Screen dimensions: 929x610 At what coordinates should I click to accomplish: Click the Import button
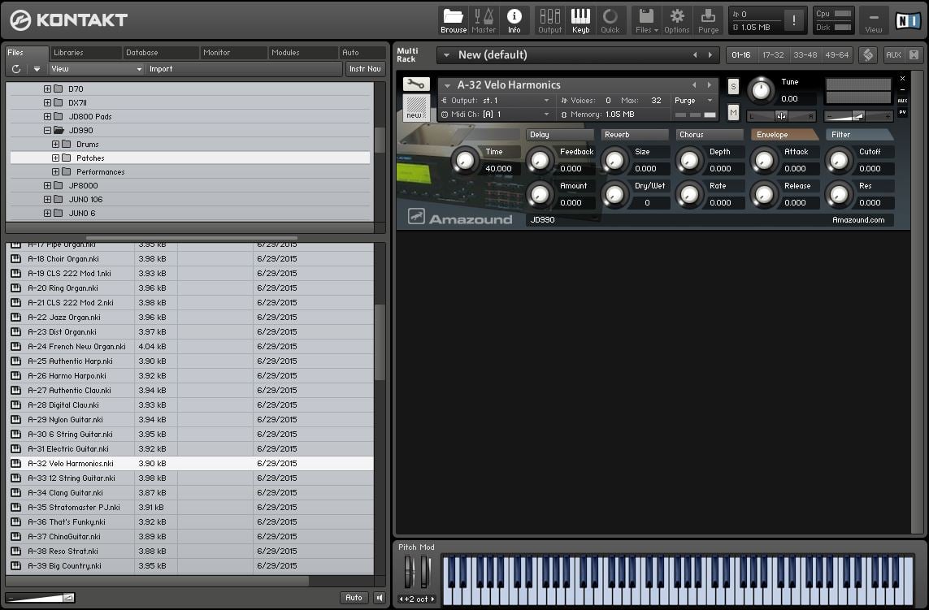coord(161,69)
